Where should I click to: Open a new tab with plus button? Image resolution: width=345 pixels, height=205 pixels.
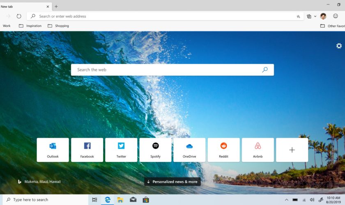point(56,7)
